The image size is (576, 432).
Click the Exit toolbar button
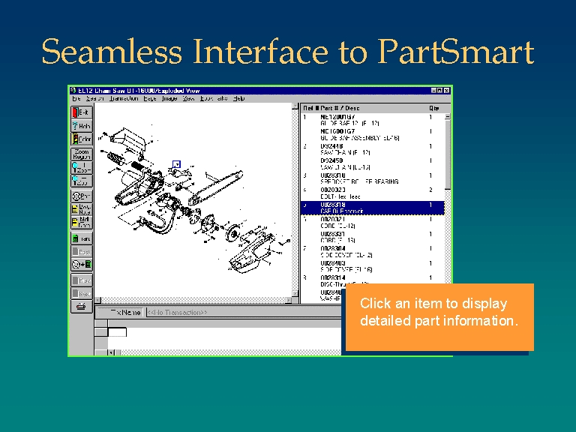coord(82,112)
